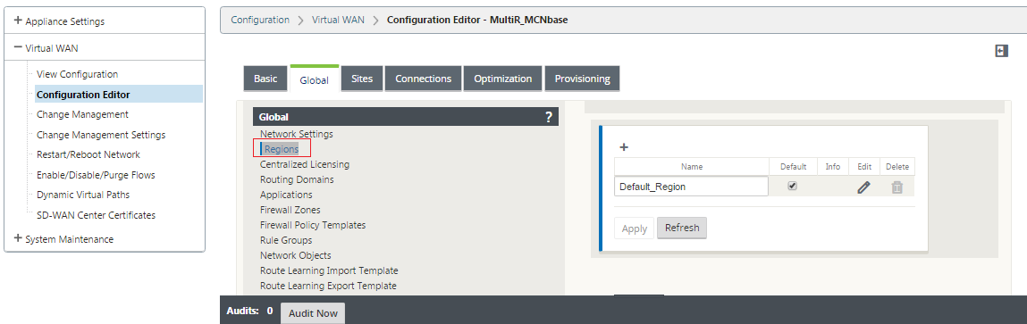Click the Edit column header
Image resolution: width=1027 pixels, height=324 pixels.
point(864,167)
